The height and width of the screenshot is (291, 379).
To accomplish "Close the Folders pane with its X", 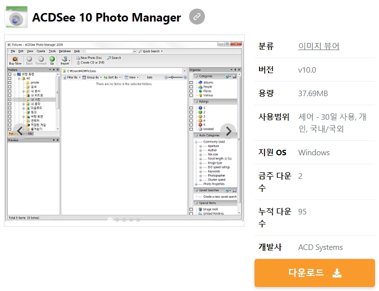I will pyautogui.click(x=57, y=70).
